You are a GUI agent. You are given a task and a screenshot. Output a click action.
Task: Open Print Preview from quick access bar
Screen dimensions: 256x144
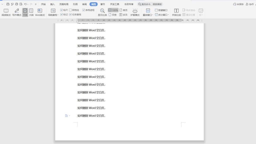coord(21,4)
